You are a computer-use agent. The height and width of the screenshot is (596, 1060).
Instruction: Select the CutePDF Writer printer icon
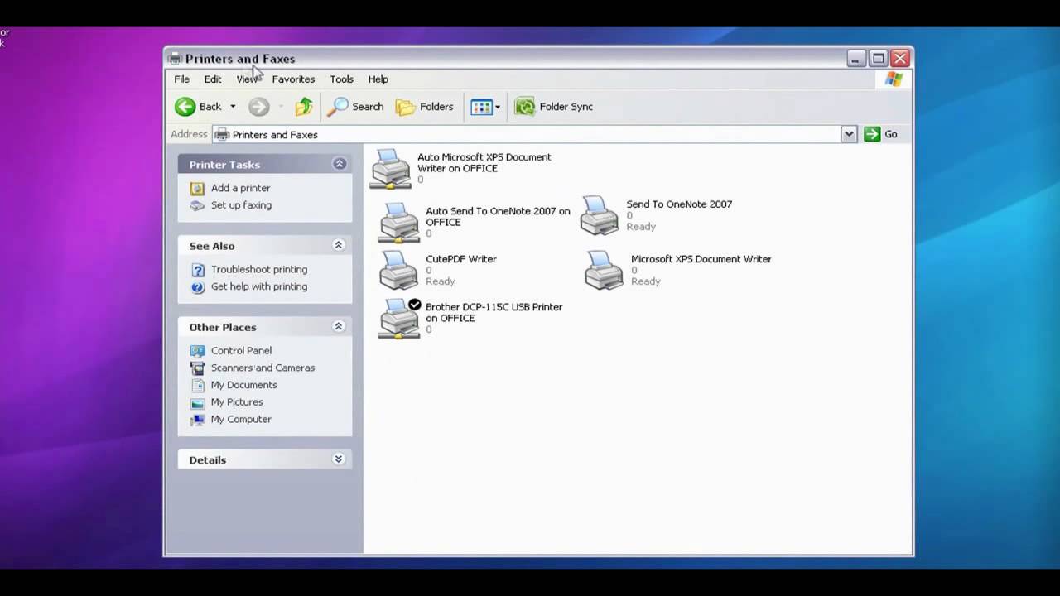[x=398, y=270]
